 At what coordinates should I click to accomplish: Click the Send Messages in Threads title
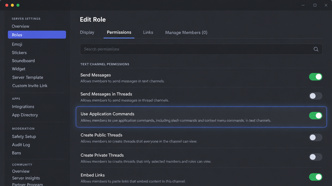click(106, 94)
